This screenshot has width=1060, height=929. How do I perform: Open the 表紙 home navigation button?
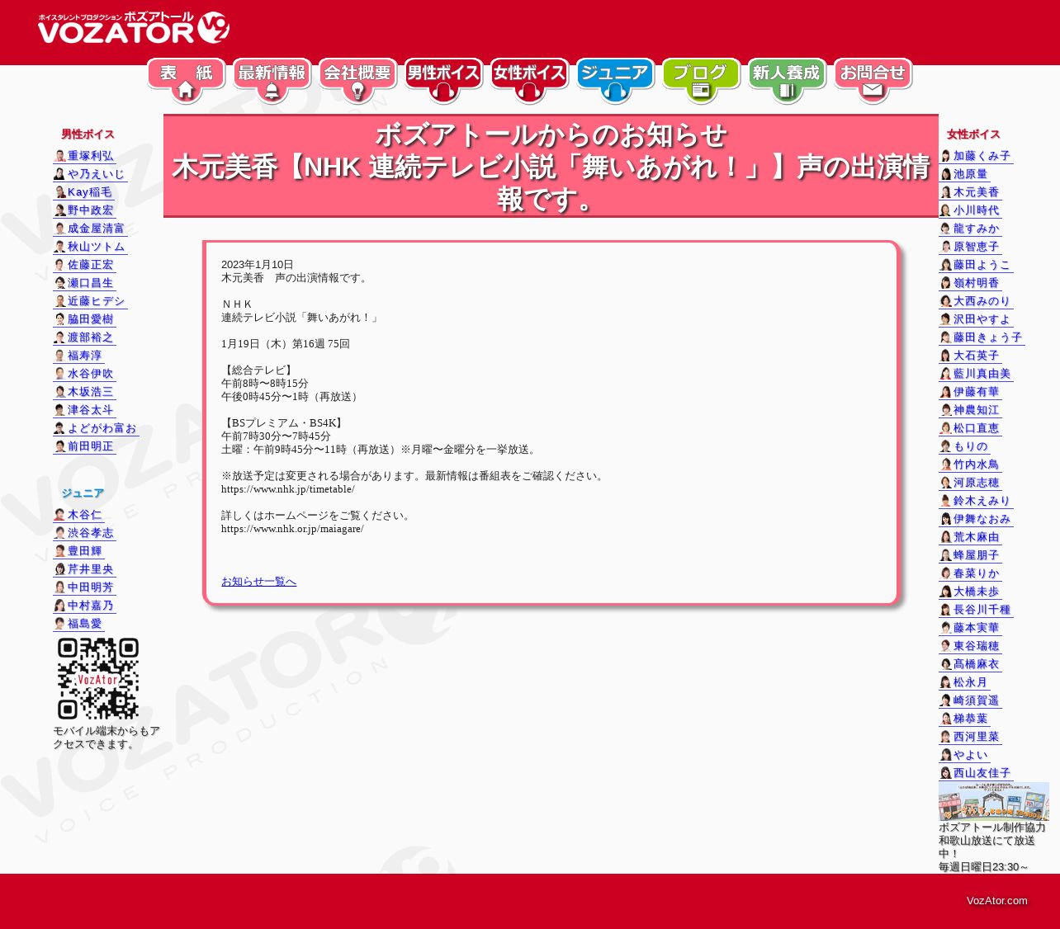(x=187, y=81)
